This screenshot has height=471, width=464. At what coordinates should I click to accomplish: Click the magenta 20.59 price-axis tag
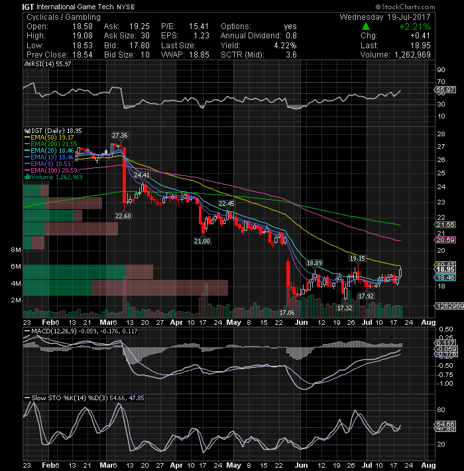coord(445,239)
